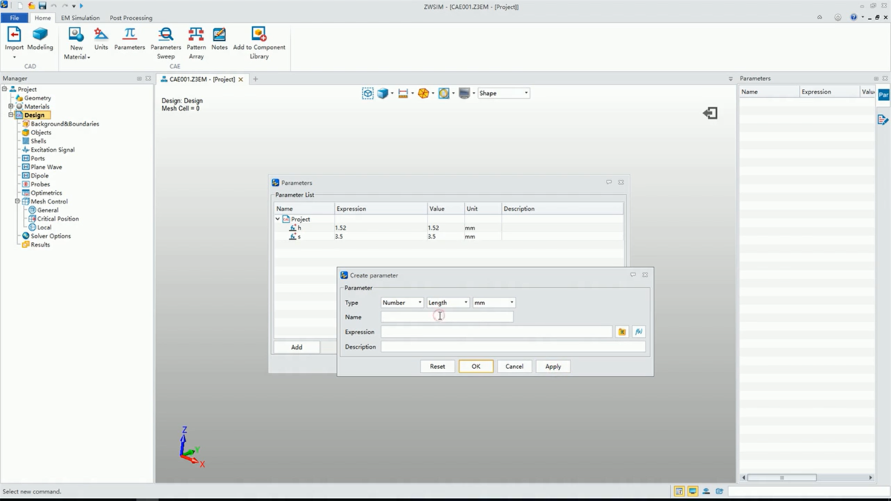Click the Name input field
The image size is (891, 501).
447,317
